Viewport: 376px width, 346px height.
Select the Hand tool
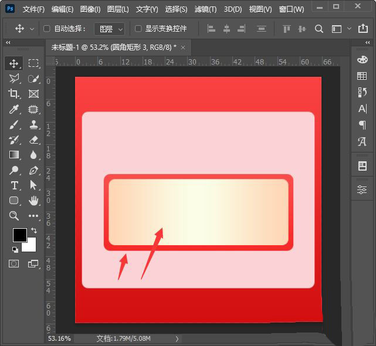click(33, 201)
